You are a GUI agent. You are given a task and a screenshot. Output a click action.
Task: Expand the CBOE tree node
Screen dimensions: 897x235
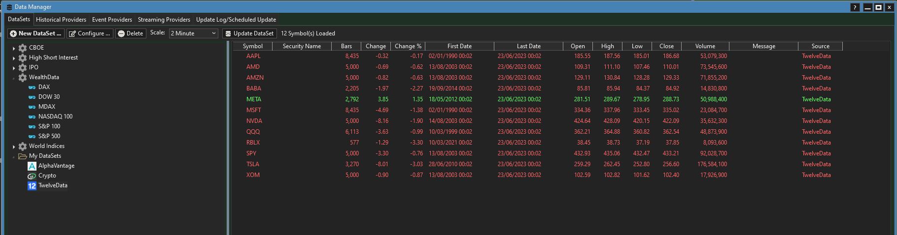(14, 48)
